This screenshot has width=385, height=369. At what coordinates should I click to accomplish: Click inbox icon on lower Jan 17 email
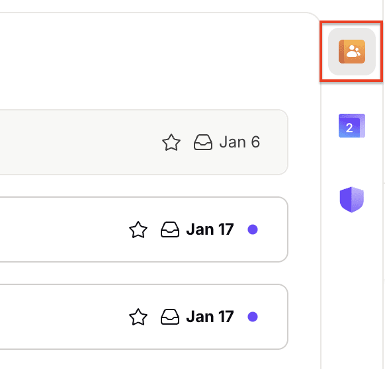tap(170, 317)
